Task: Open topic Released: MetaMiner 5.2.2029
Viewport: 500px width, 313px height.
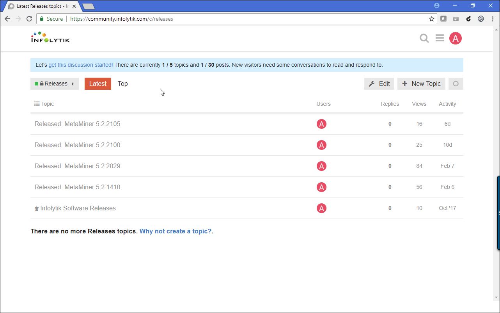Action: [x=77, y=166]
